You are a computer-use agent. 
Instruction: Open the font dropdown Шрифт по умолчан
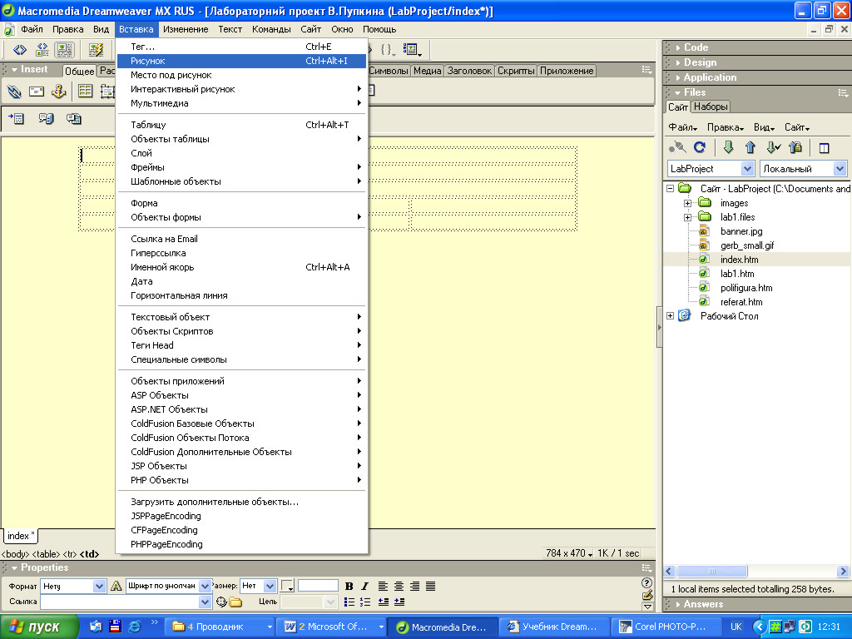pyautogui.click(x=205, y=587)
